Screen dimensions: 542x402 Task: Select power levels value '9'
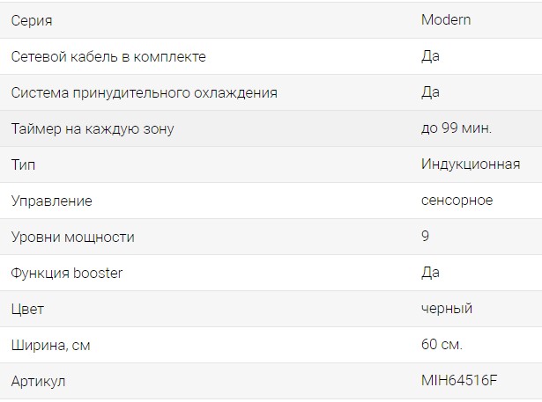pos(427,237)
